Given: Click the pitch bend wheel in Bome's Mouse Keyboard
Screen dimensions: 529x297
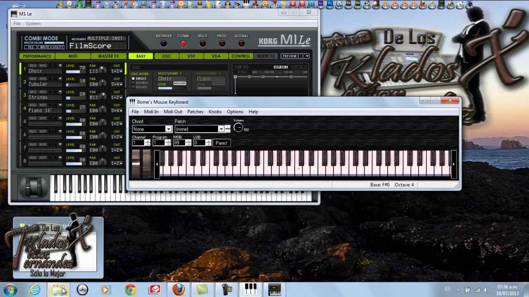Looking at the screenshot, I should (x=136, y=164).
